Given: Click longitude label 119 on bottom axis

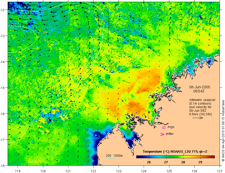Looking at the screenshot, I should [x=18, y=171].
